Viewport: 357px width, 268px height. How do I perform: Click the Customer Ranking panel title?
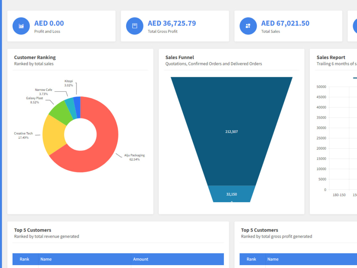35,58
